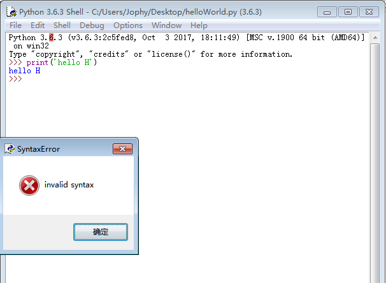The height and width of the screenshot is (283, 386).
Task: Maximize the Python Shell window
Action: click(x=348, y=12)
